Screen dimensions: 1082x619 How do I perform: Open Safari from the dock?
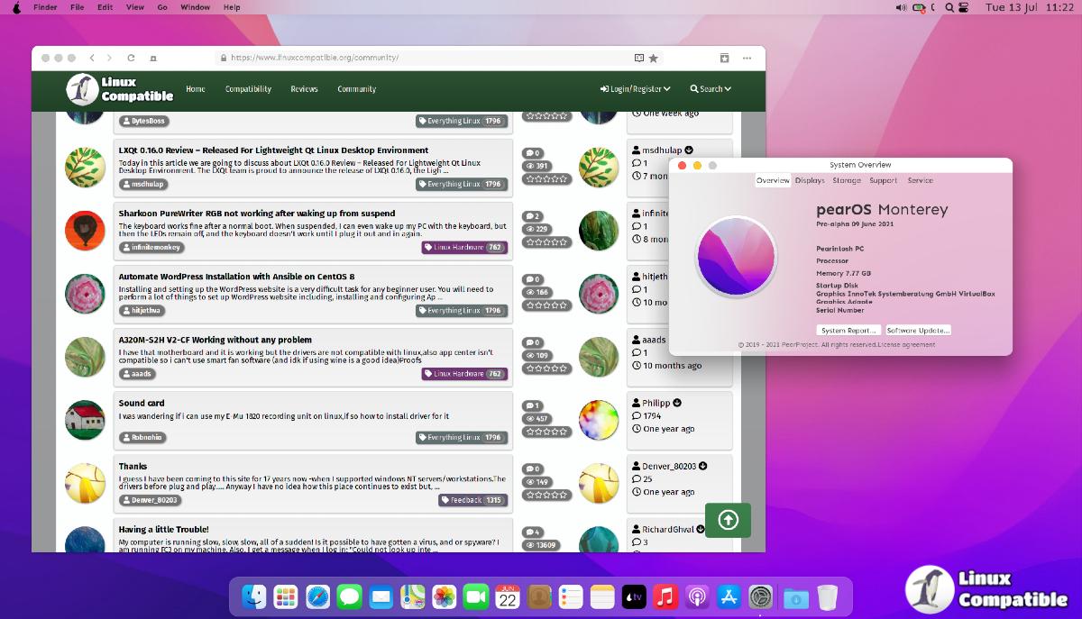[317, 596]
